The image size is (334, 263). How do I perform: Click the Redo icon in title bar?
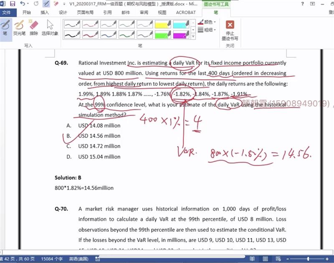point(36,4)
